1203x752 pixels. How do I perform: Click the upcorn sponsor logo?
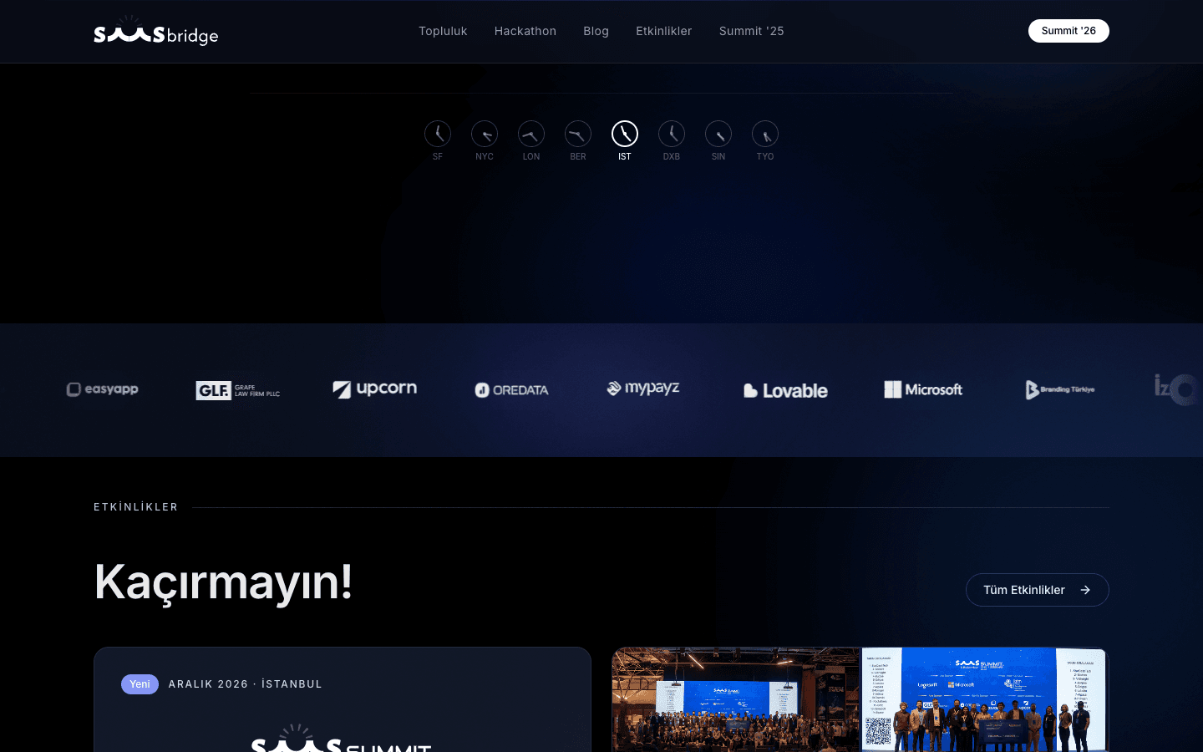click(x=375, y=389)
